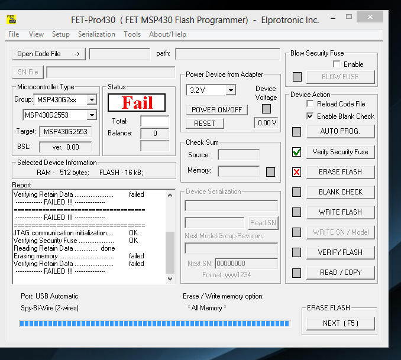Click the Balance value field
Image resolution: width=401 pixels, height=360 pixels.
[155, 134]
